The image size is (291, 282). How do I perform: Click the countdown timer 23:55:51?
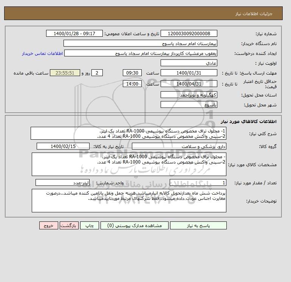(65, 73)
